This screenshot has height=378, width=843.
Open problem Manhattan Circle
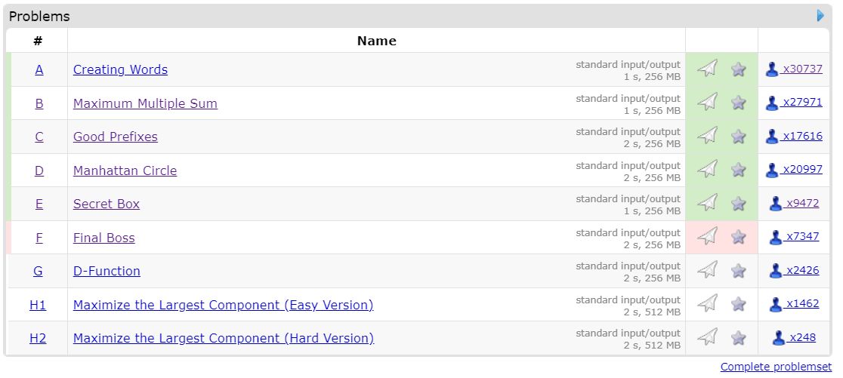[125, 171]
